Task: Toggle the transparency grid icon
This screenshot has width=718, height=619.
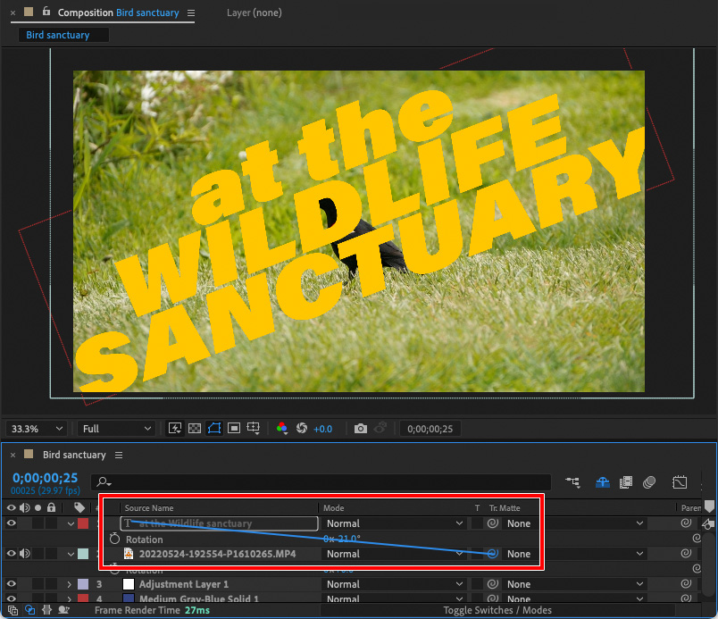Action: coord(195,429)
